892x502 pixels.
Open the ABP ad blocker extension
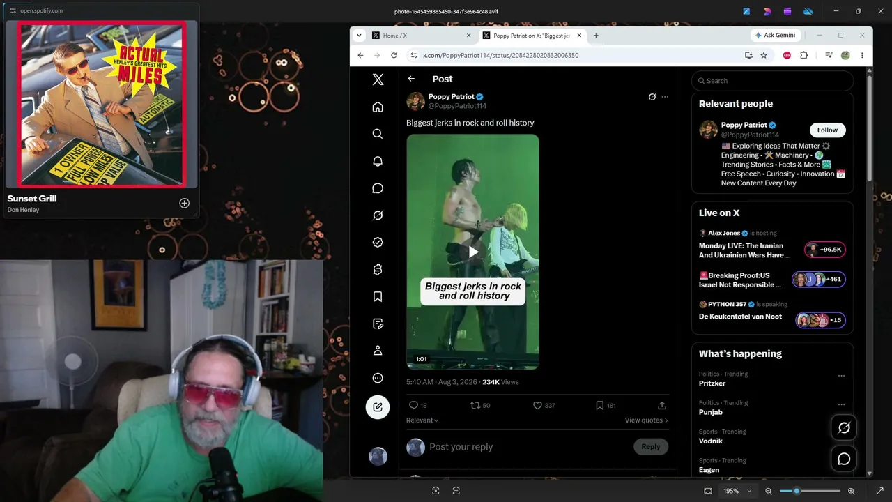click(787, 55)
